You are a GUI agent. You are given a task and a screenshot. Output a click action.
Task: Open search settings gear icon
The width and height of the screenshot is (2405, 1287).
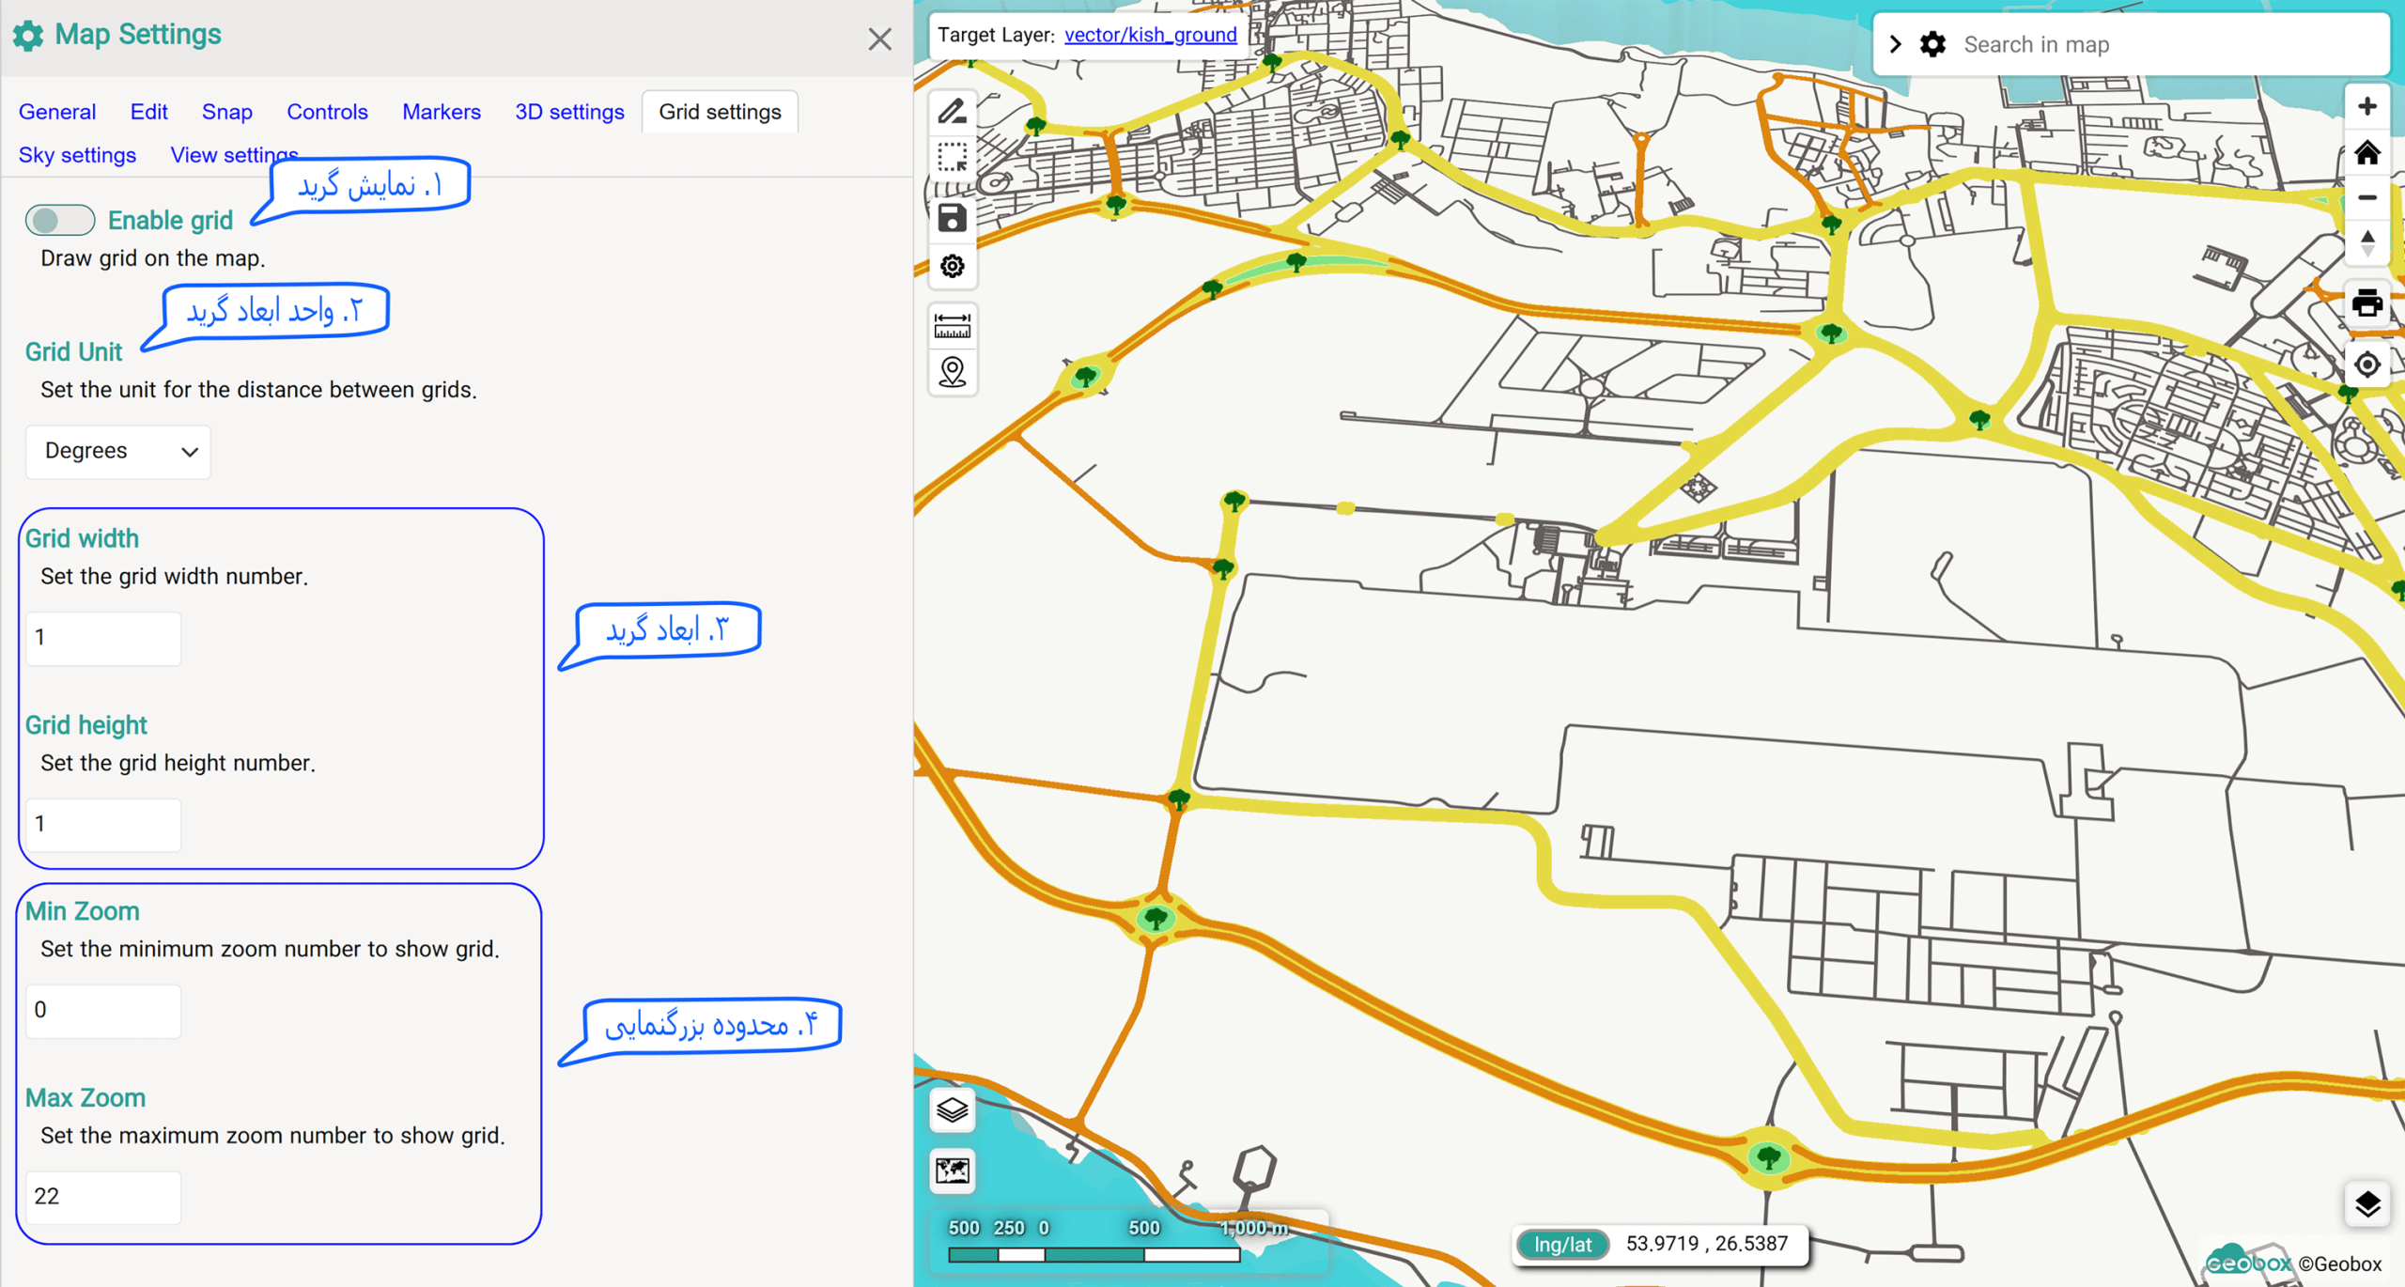(x=1932, y=44)
